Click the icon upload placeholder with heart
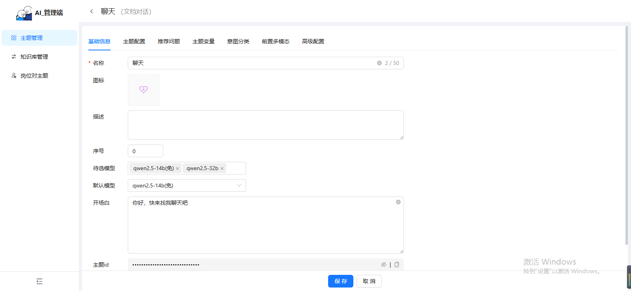The width and height of the screenshot is (631, 291). pos(144,90)
